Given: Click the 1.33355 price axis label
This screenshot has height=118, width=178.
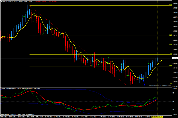Looking at the screenshot, I should (x=175, y=36).
